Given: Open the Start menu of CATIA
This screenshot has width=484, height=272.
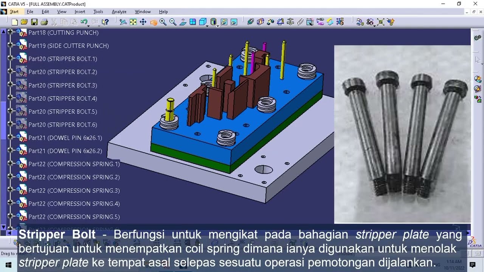Looking at the screenshot, I should pyautogui.click(x=14, y=12).
